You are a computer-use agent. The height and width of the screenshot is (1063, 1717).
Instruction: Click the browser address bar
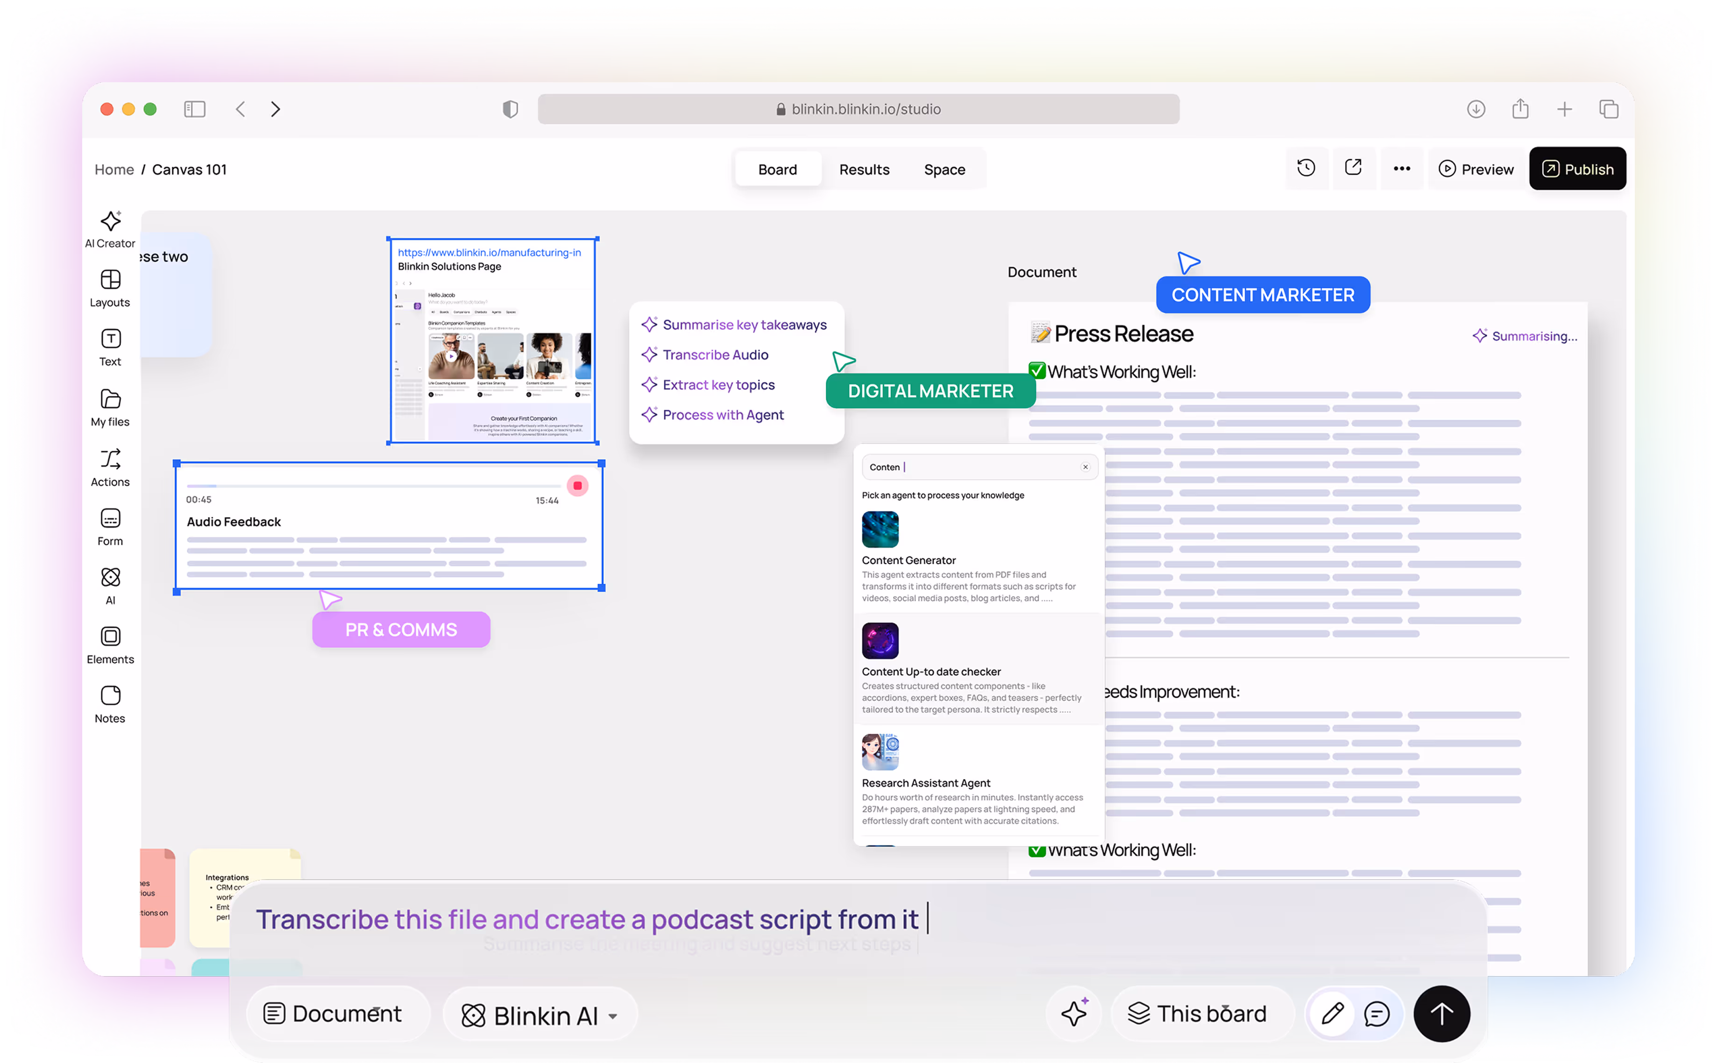[x=858, y=109]
